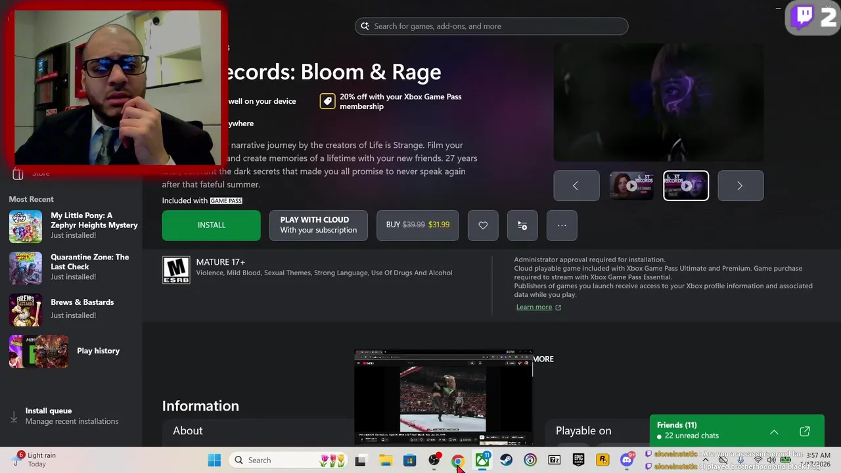
Task: Select the second highlighted trailer thumbnail
Action: click(686, 186)
